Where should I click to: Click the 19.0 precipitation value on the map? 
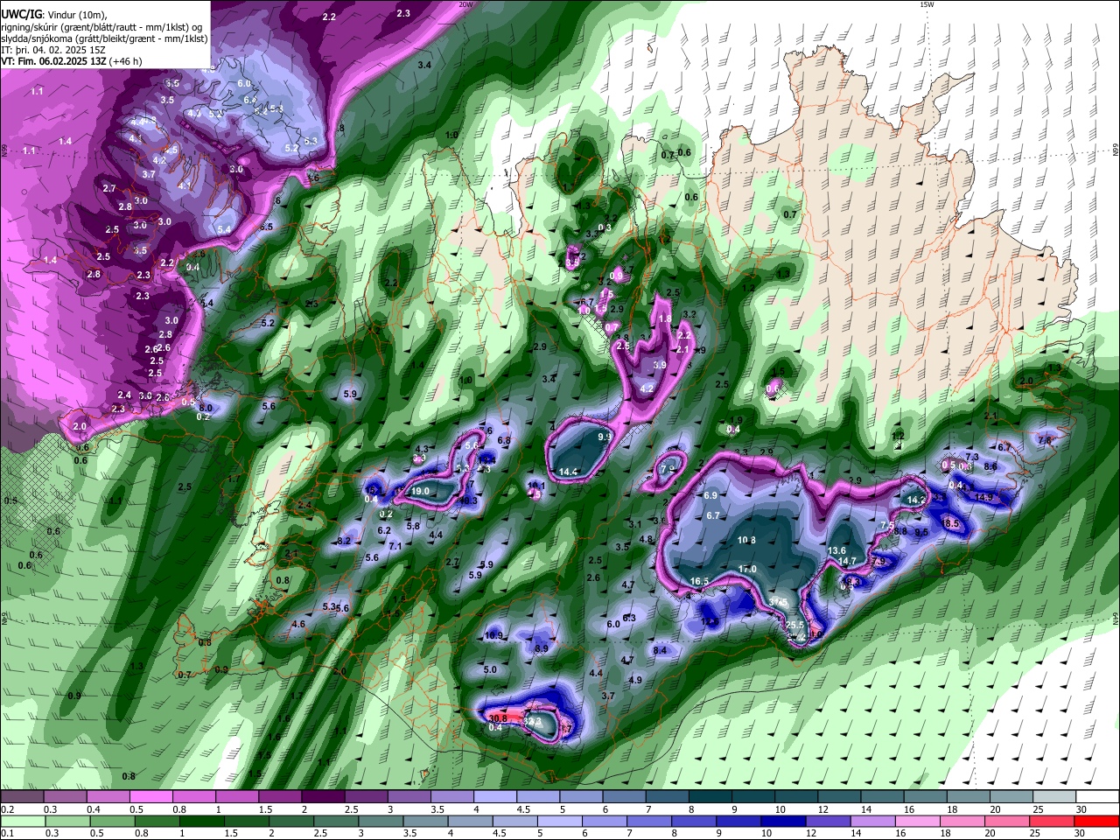[420, 492]
